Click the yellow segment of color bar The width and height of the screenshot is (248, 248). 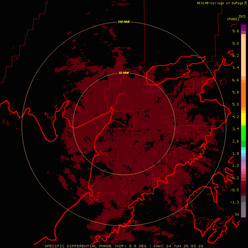[243, 118]
